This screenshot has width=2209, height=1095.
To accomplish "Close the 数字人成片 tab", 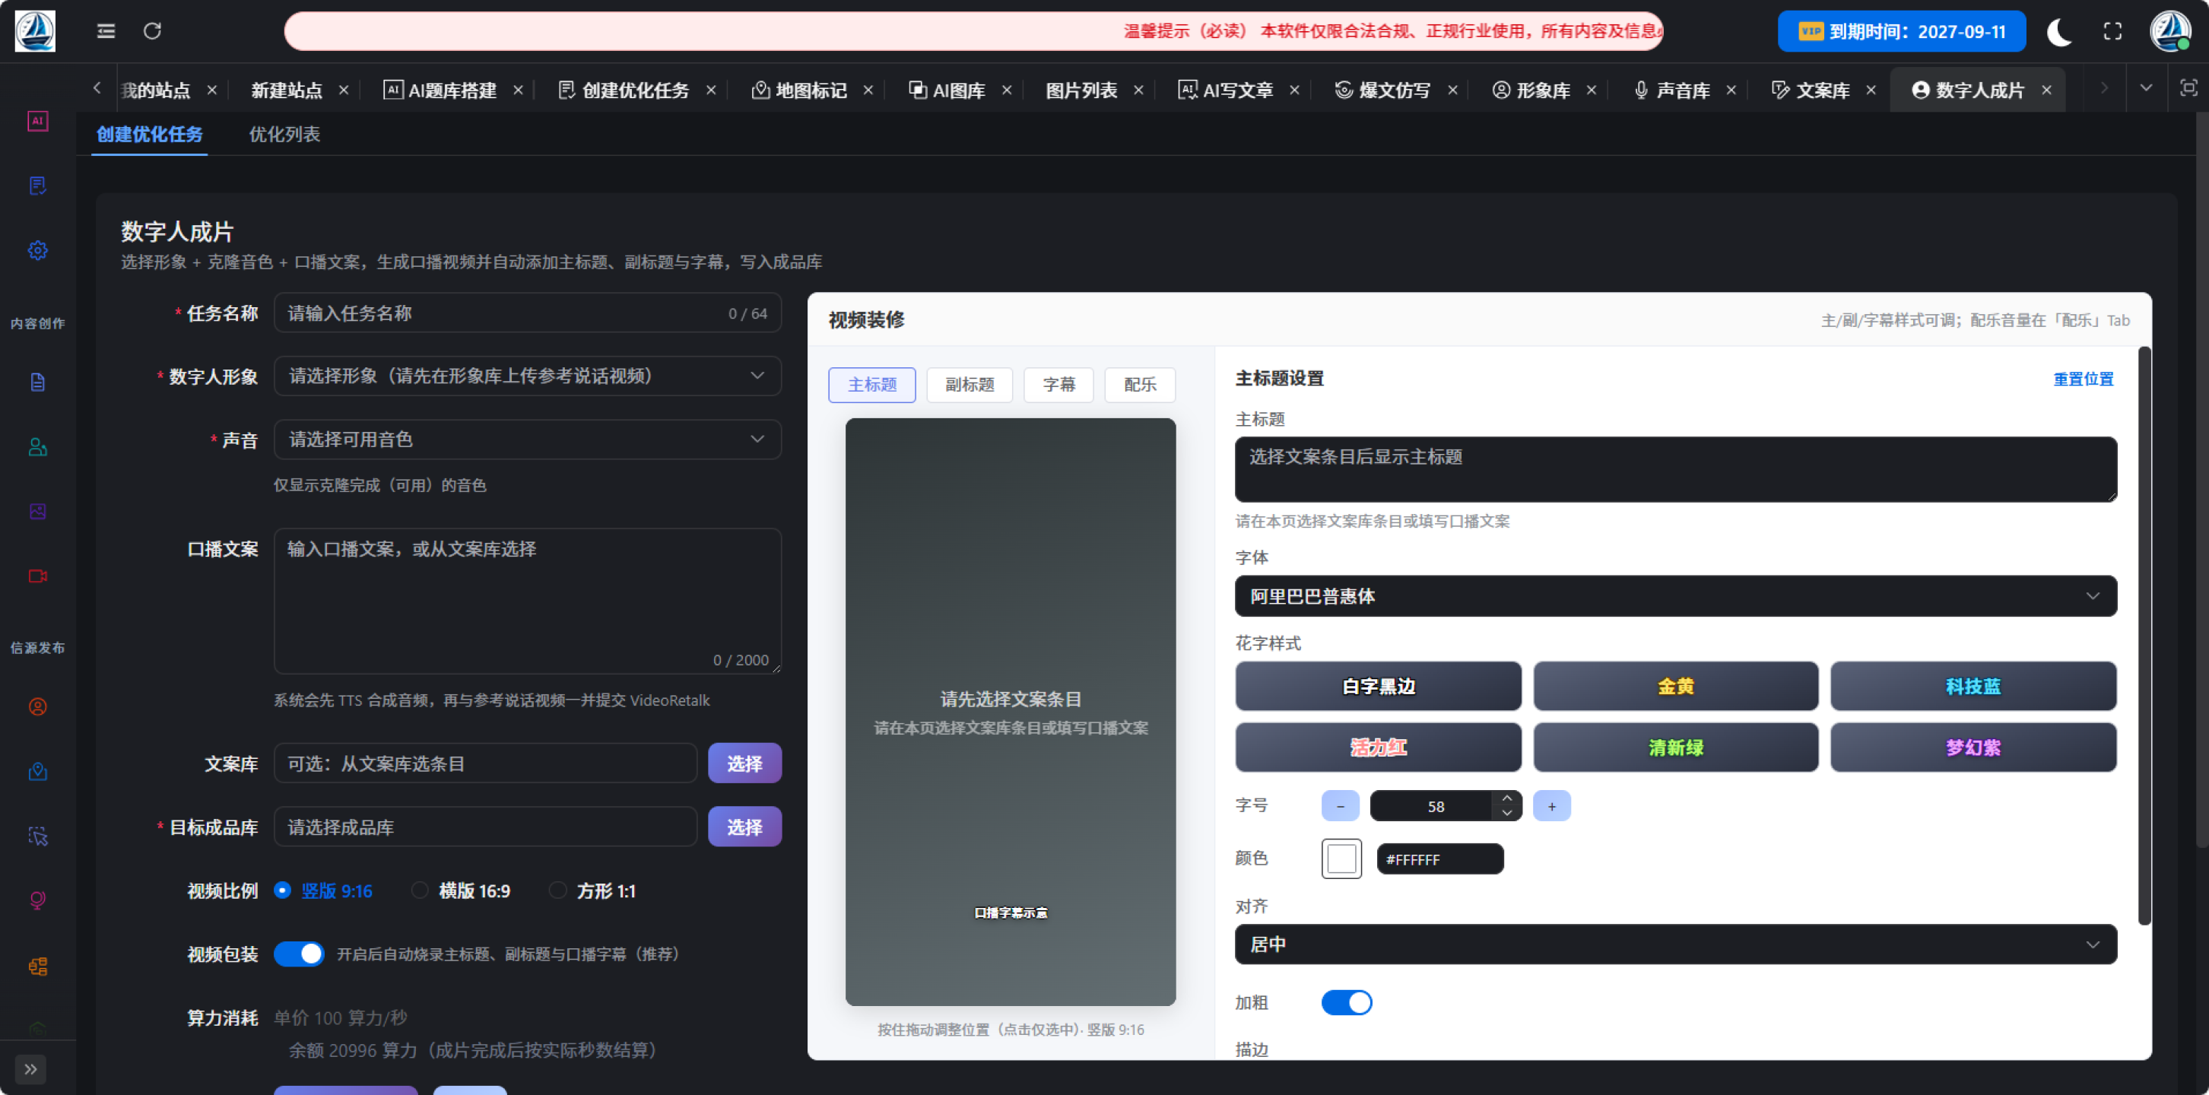I will [2047, 90].
